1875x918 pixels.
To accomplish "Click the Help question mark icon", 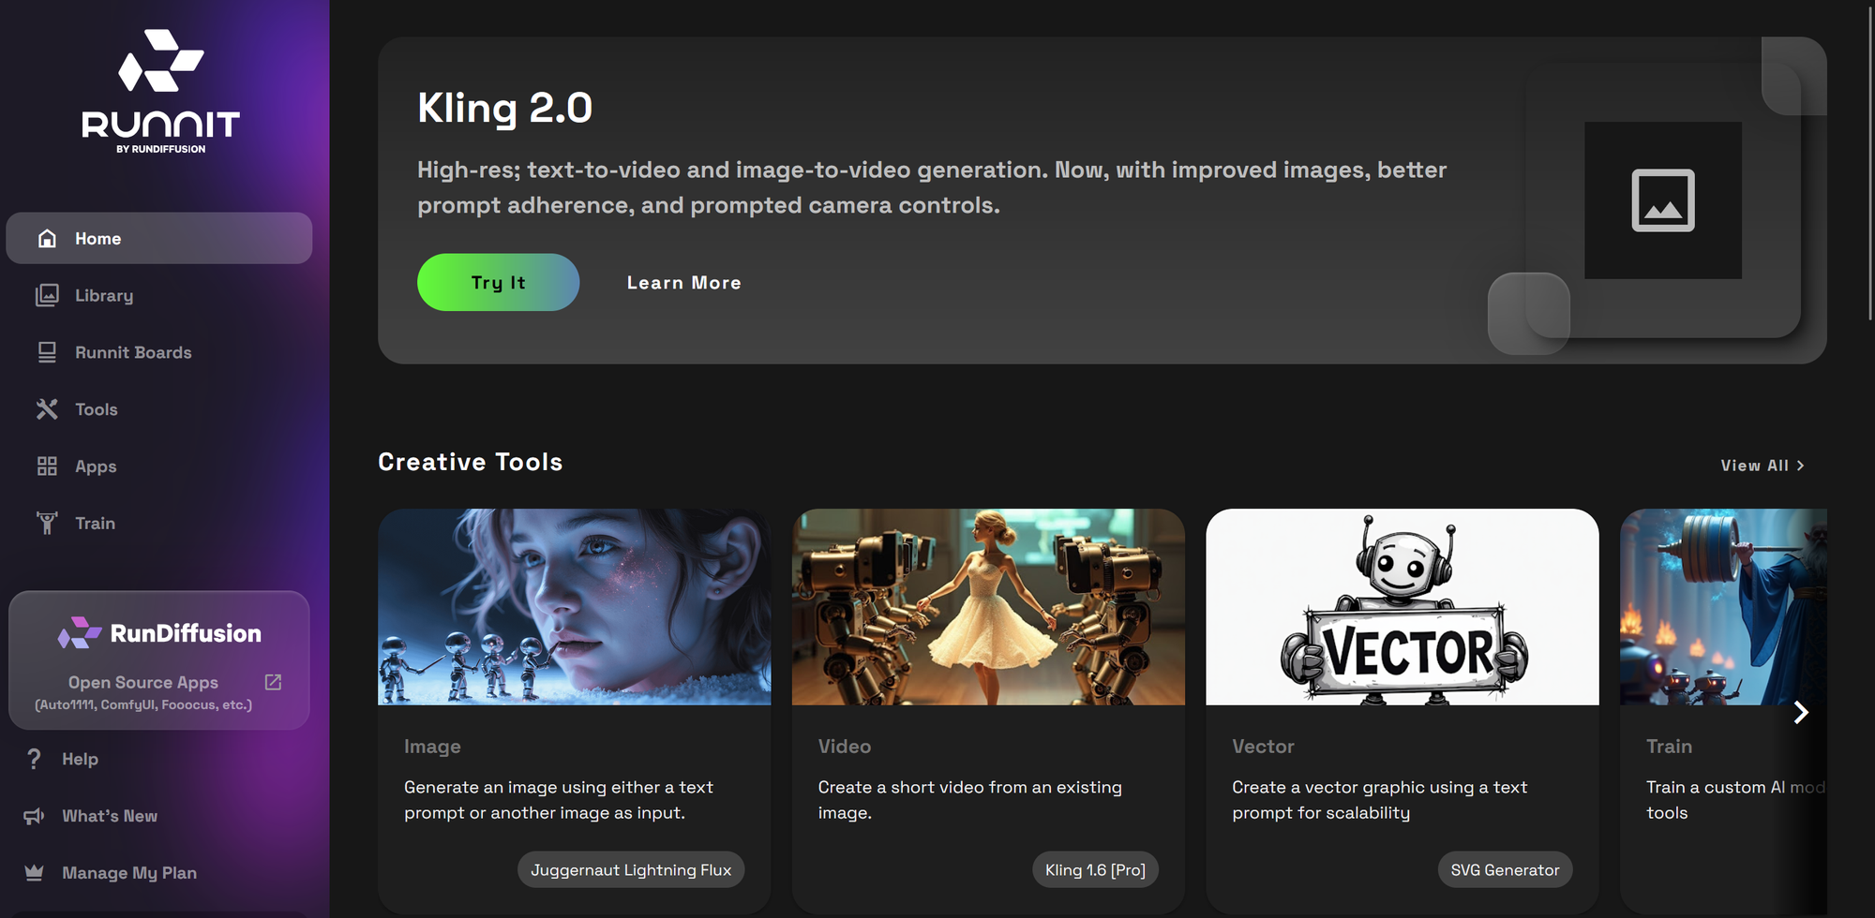I will pyautogui.click(x=34, y=759).
